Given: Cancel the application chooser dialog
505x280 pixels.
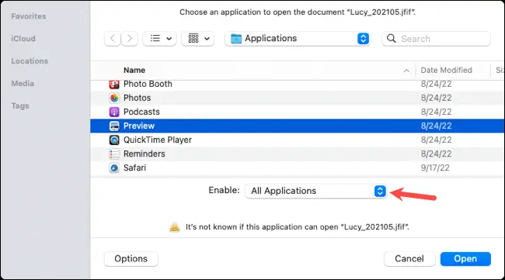Looking at the screenshot, I should point(409,259).
